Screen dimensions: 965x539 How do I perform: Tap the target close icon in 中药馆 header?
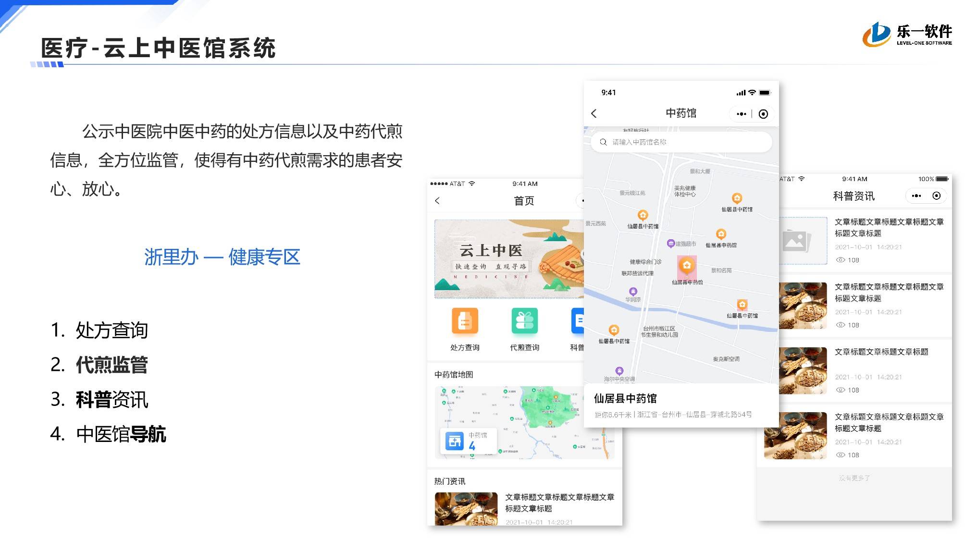(763, 114)
